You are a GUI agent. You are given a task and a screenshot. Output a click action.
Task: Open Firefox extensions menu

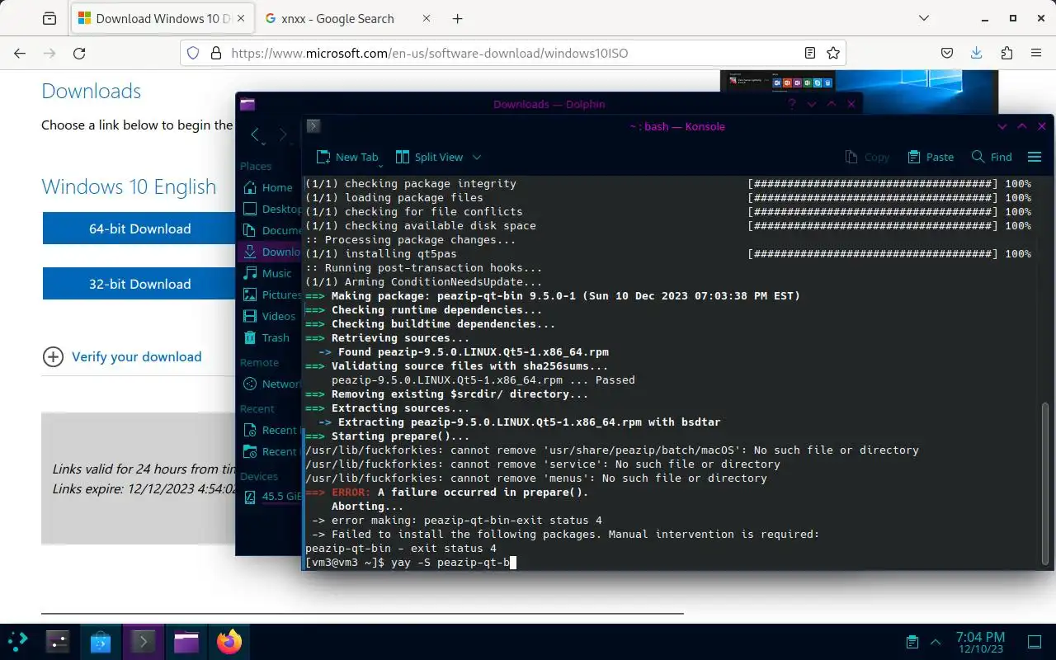click(1006, 53)
